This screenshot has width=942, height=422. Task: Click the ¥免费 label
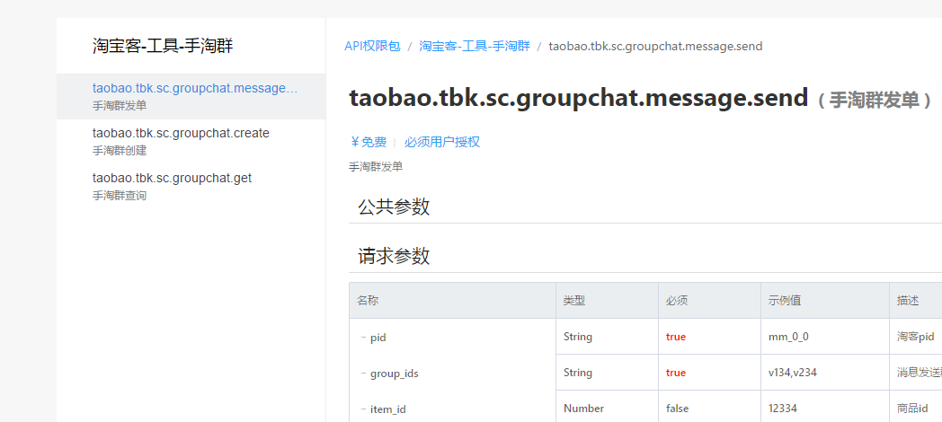pyautogui.click(x=369, y=142)
